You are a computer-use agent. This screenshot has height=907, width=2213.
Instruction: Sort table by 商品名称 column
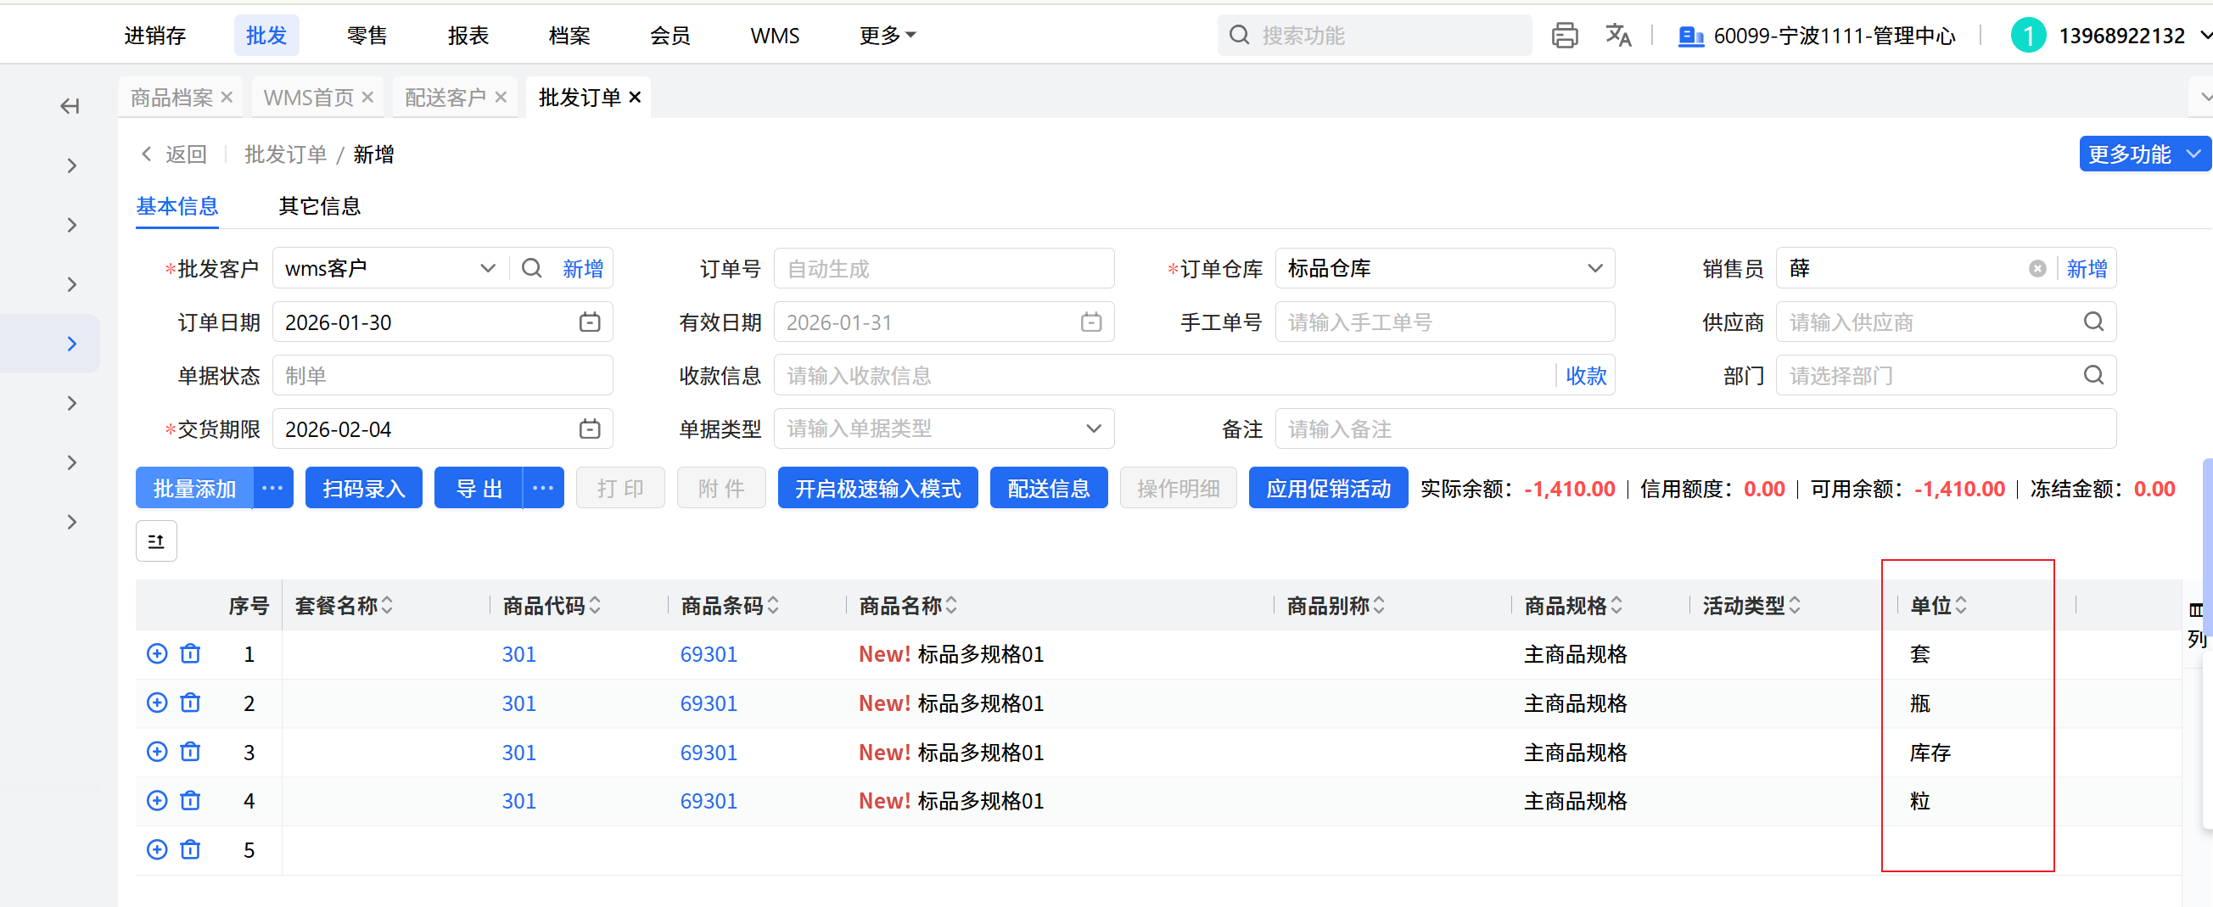click(x=951, y=606)
